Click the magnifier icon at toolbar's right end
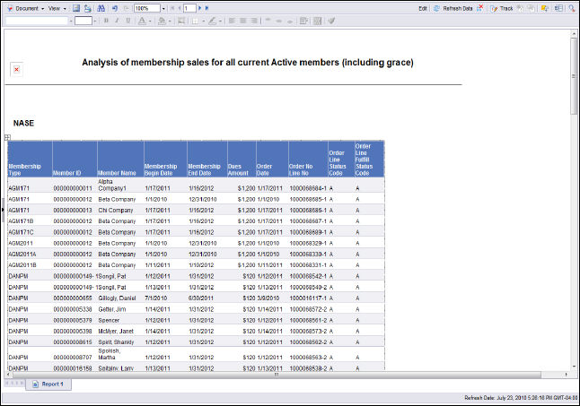Screen dimensions: 580x406 [x=569, y=7]
